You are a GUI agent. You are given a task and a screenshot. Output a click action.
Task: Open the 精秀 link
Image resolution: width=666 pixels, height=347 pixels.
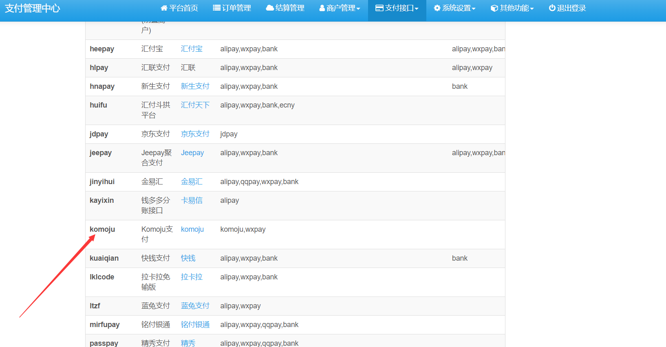(x=188, y=343)
